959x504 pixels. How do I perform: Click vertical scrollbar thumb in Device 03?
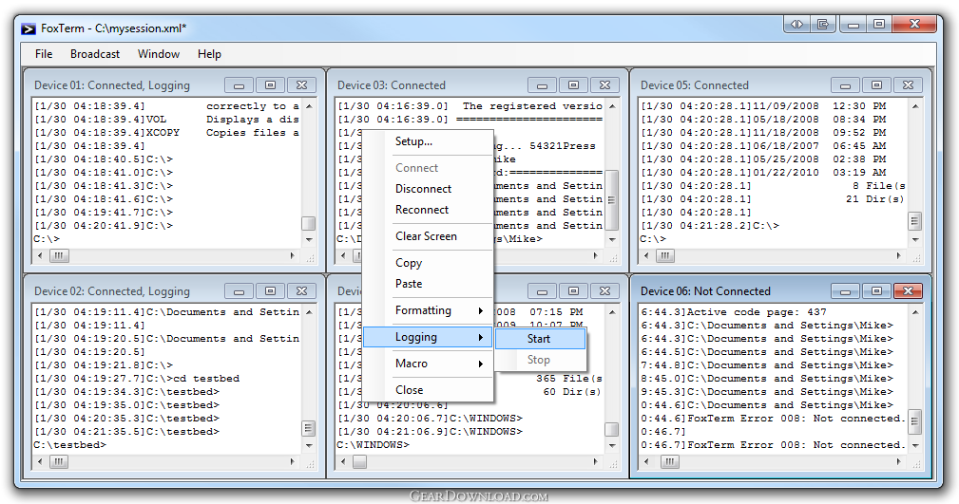(x=611, y=200)
